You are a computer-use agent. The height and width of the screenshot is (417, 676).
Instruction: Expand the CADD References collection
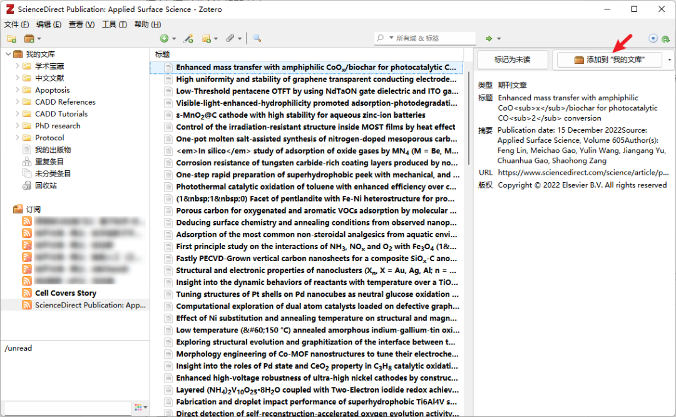(x=18, y=102)
